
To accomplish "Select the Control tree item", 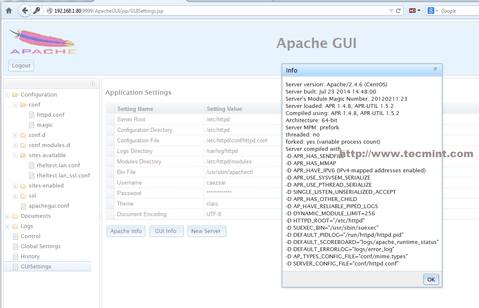I will 30,236.
